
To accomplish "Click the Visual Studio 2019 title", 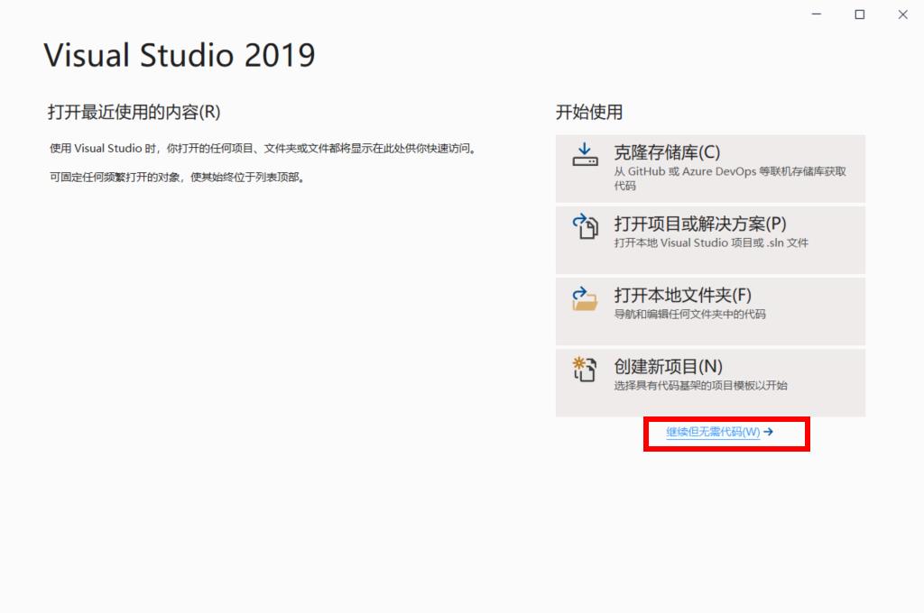I will 180,55.
